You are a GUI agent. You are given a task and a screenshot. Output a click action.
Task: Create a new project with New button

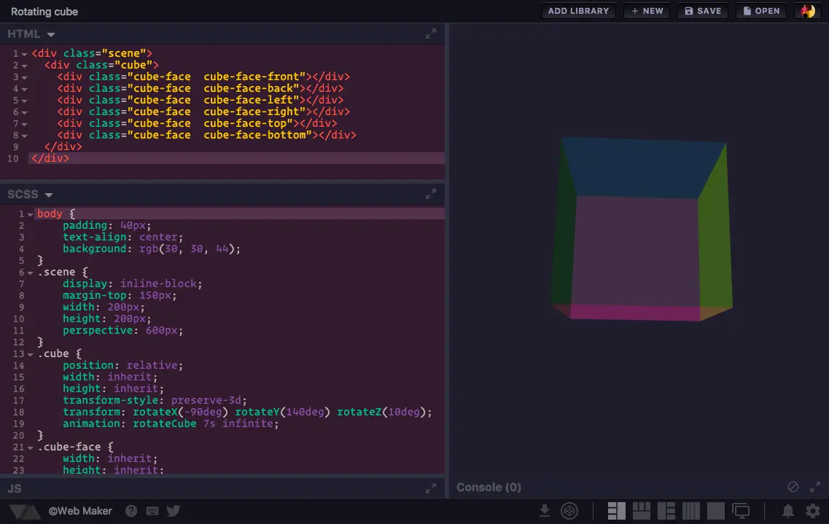(647, 11)
